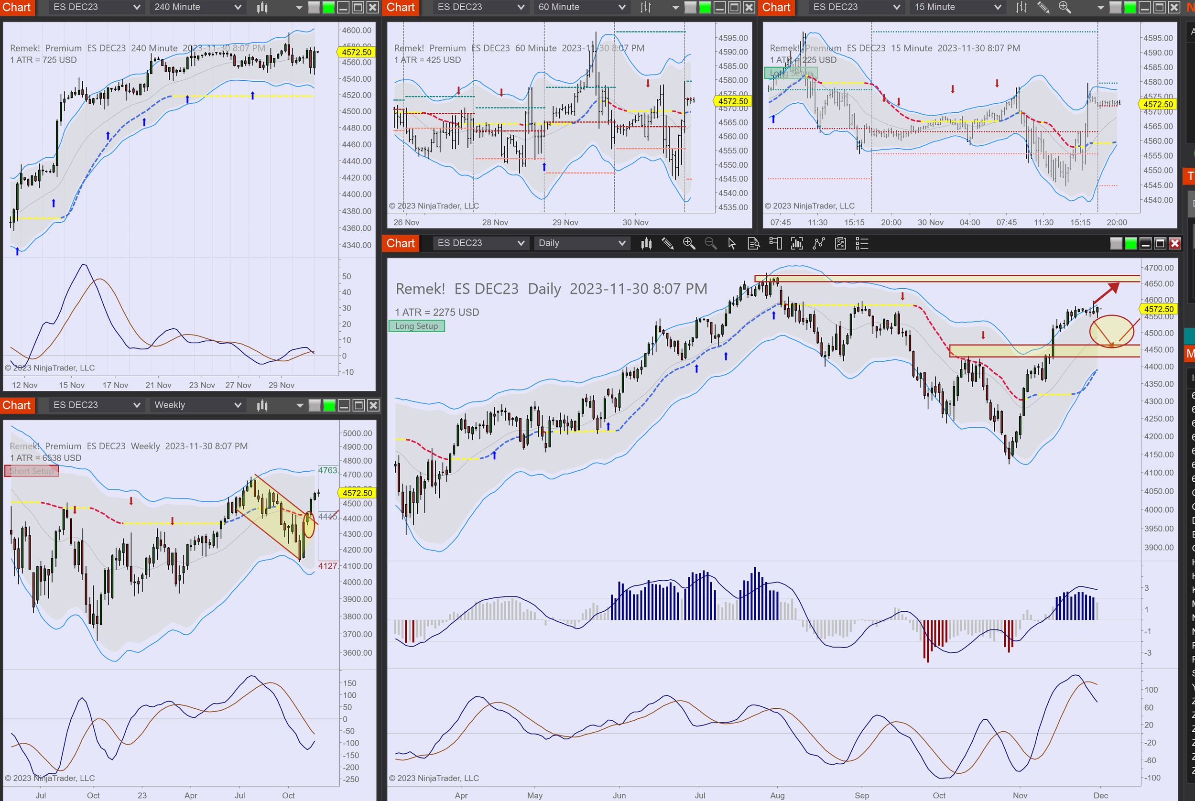Click the Chart tab of Daily window
Image resolution: width=1195 pixels, height=801 pixels.
click(x=401, y=244)
